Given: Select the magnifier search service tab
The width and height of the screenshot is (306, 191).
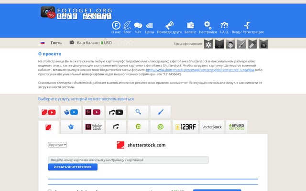Looking at the screenshot, I should point(138,112).
